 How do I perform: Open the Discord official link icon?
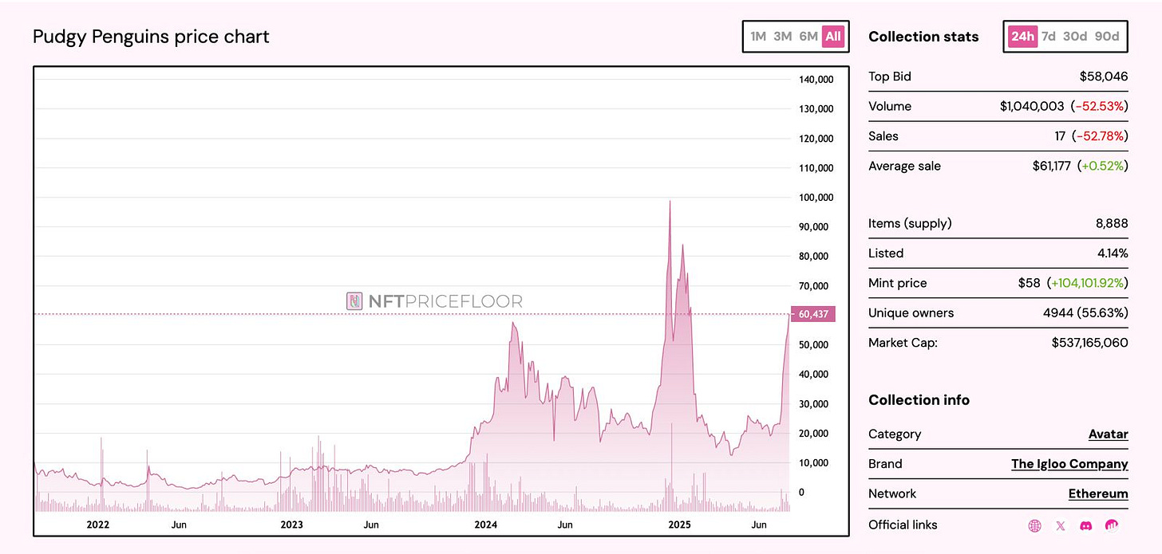1085,525
